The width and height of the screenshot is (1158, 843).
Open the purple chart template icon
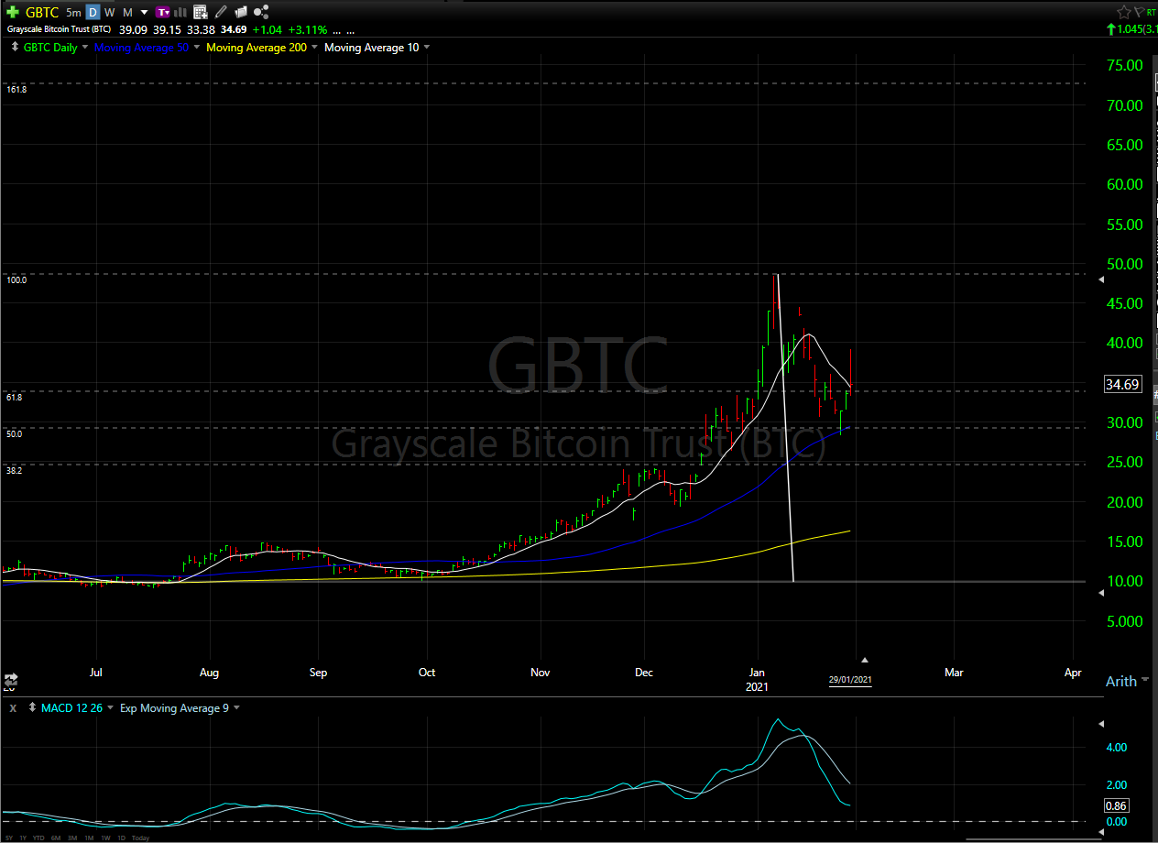[x=163, y=12]
